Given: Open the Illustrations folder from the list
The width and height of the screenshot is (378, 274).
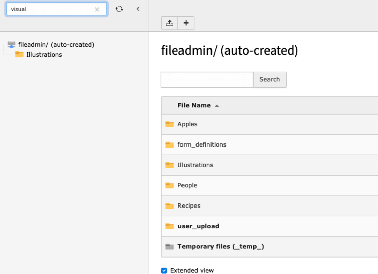Looking at the screenshot, I should coord(195,165).
